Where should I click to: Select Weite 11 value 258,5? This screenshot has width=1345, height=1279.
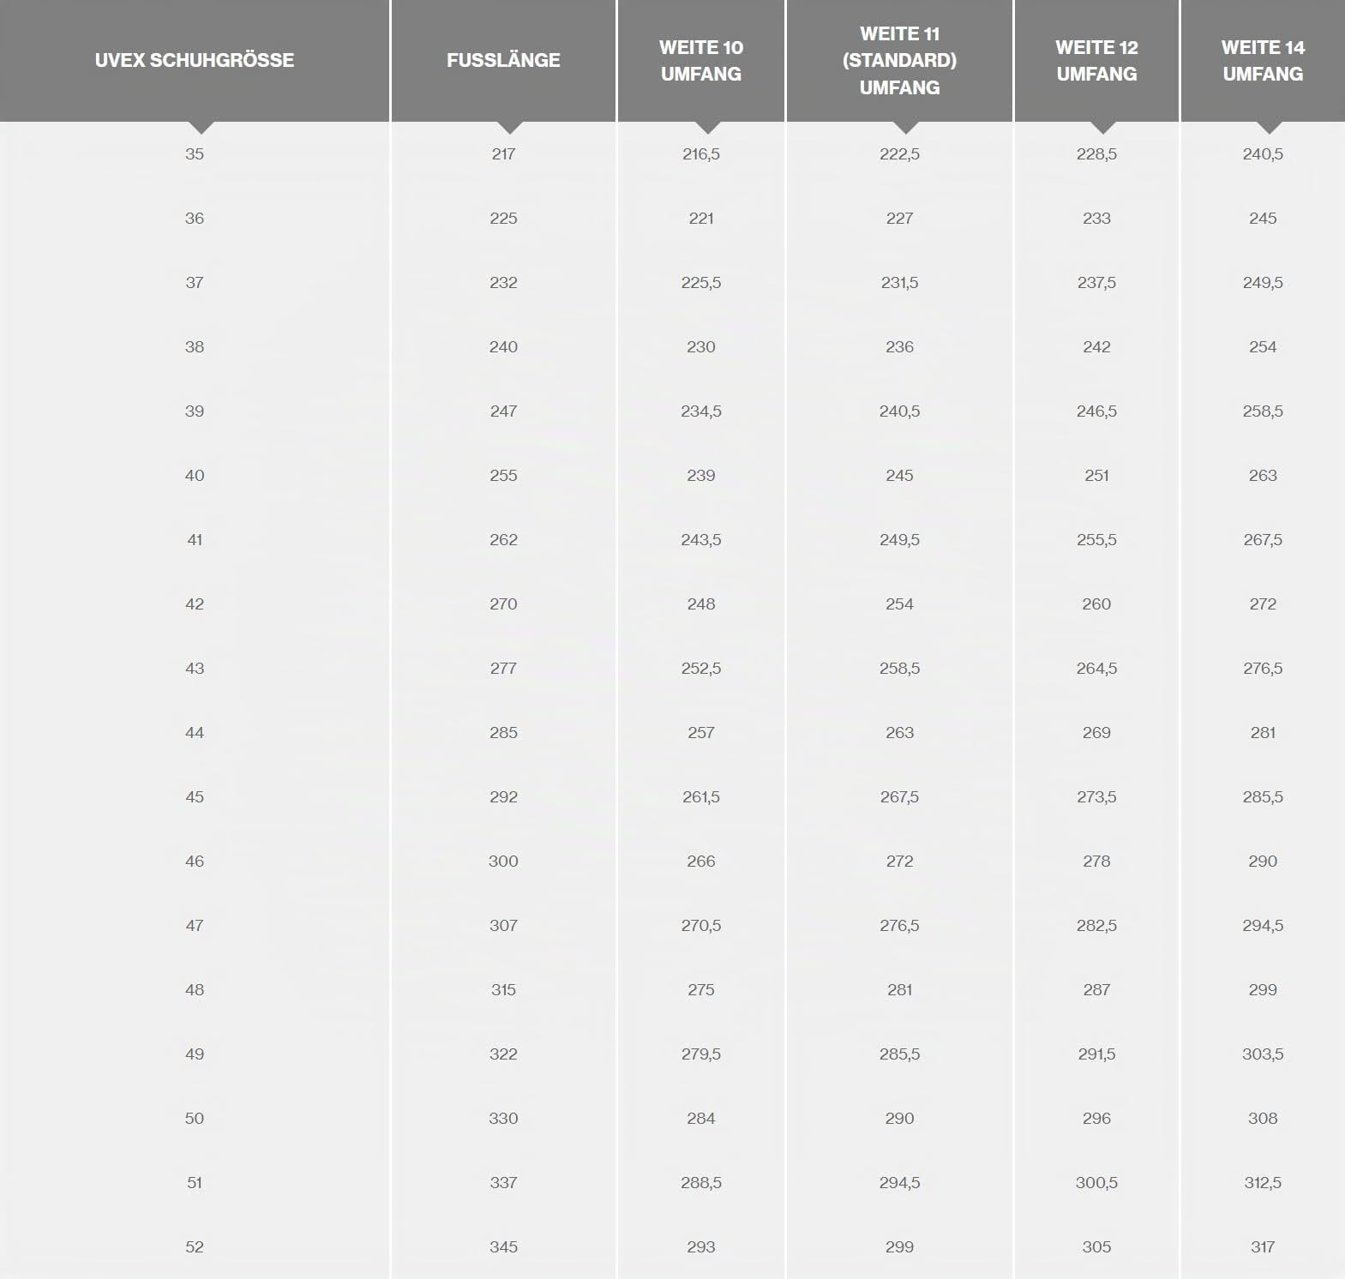point(899,669)
